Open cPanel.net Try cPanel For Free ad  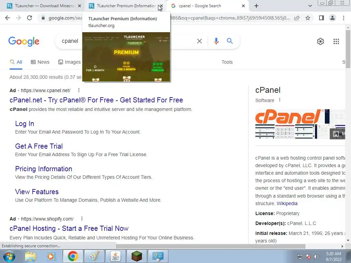point(96,100)
